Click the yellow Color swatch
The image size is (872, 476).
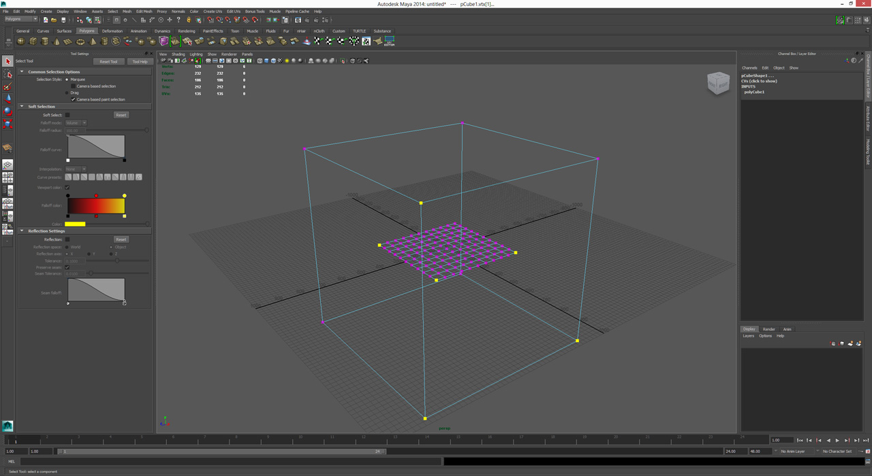pos(75,224)
